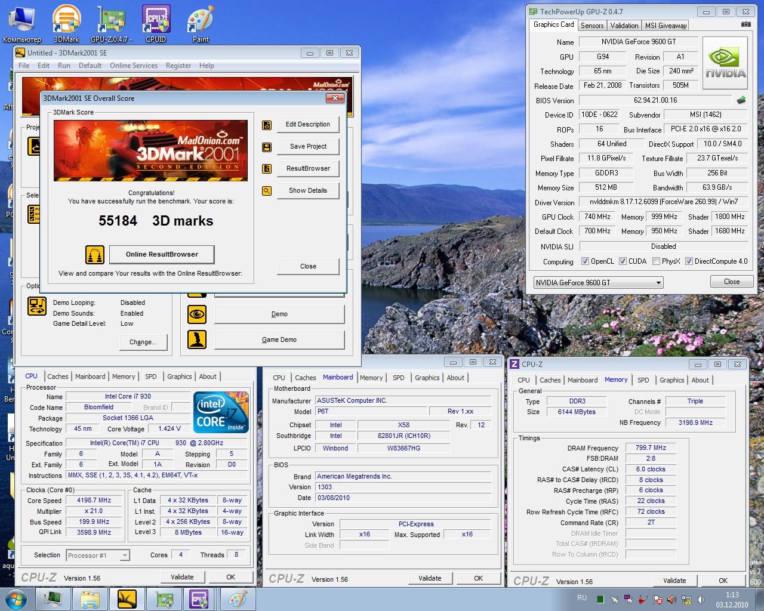Image resolution: width=764 pixels, height=611 pixels.
Task: Click the clock showing 1:13 in tray
Action: (x=732, y=595)
